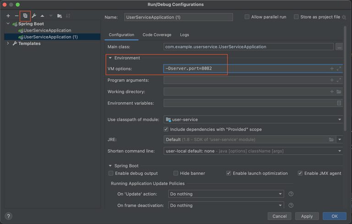This screenshot has height=224, width=352.
Task: Move the configuration up with the arrow icon
Action: pos(42,16)
